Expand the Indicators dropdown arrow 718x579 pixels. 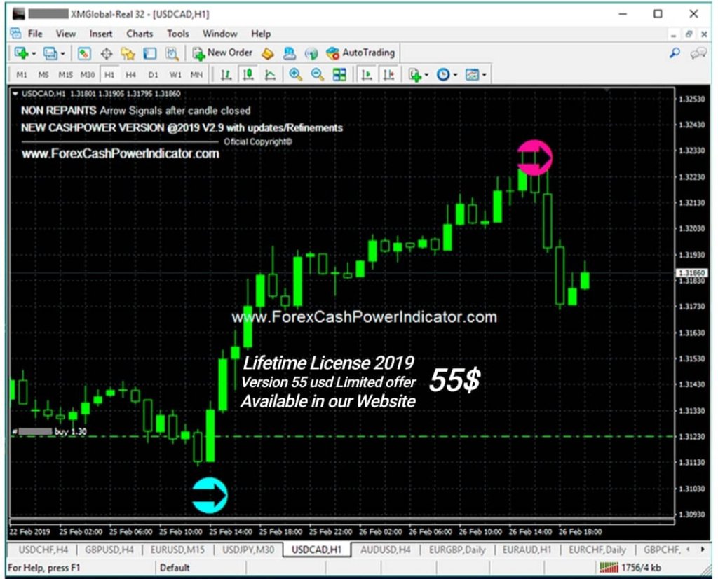point(426,75)
